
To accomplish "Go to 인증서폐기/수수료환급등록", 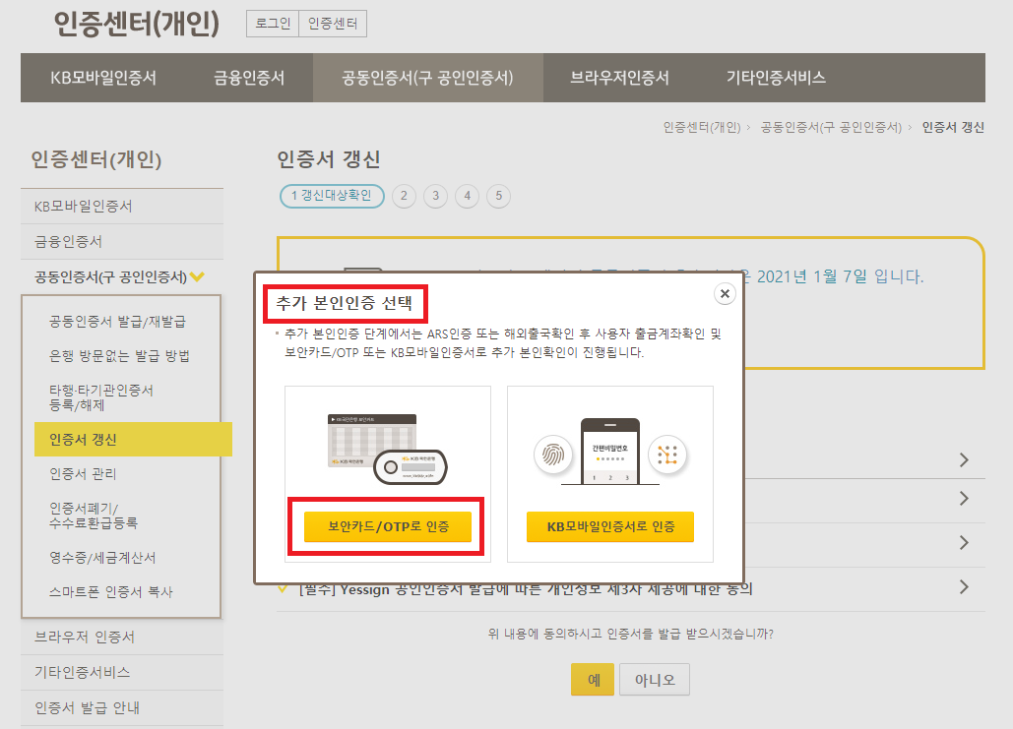I will [94, 516].
